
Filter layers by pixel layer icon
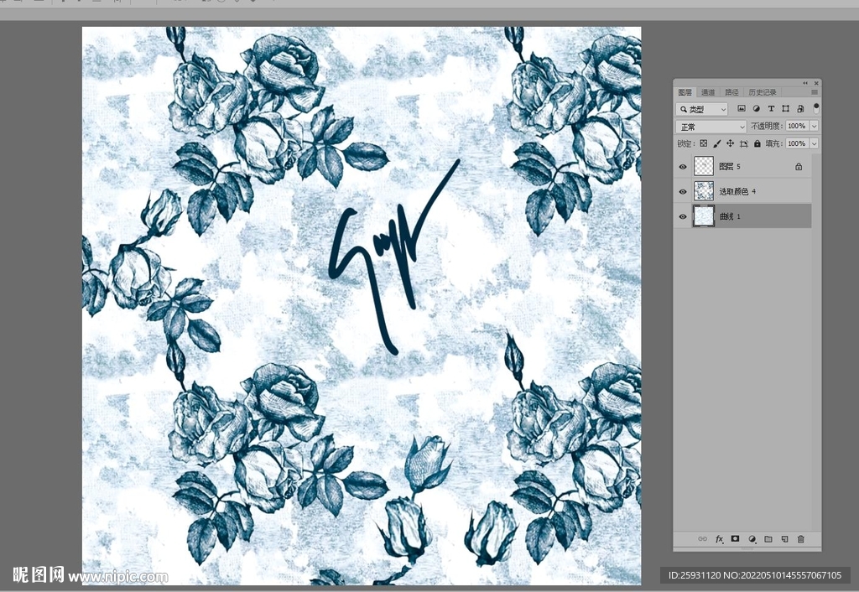[x=742, y=109]
